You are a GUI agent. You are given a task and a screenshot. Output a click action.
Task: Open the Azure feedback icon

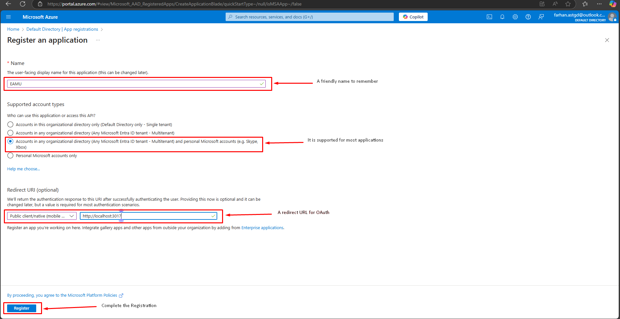tap(541, 17)
